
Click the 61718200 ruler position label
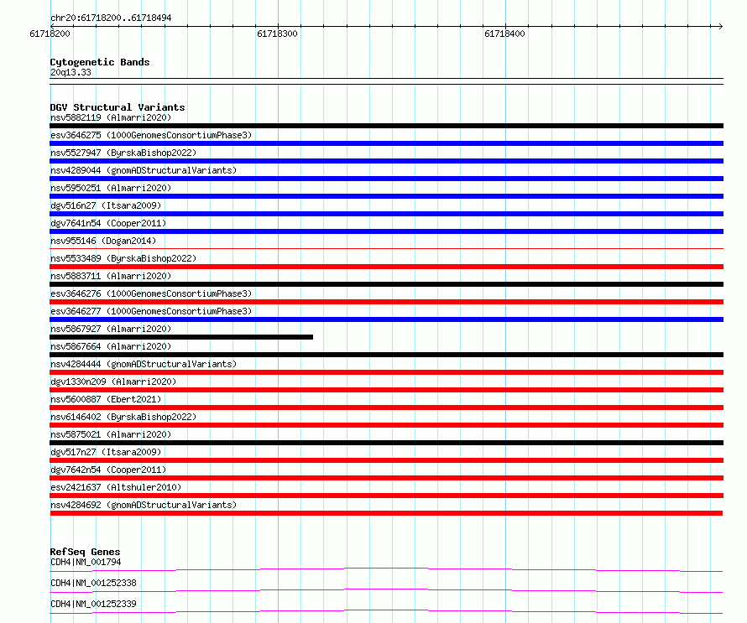[x=50, y=34]
